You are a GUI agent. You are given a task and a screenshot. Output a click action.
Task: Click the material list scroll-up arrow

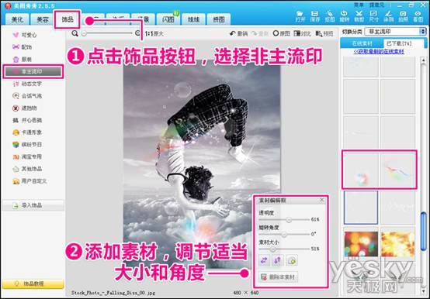[x=424, y=60]
